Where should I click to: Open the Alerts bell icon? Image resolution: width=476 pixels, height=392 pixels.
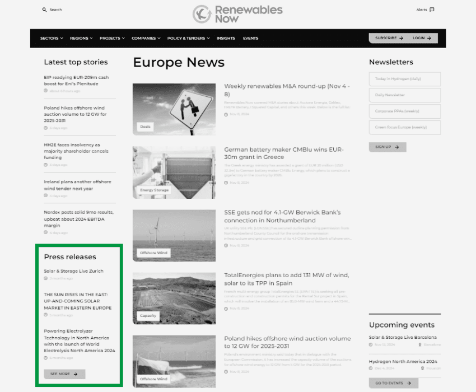pyautogui.click(x=432, y=10)
